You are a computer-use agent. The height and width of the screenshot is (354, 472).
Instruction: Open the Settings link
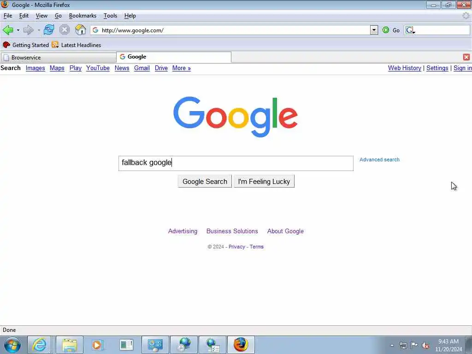point(437,68)
